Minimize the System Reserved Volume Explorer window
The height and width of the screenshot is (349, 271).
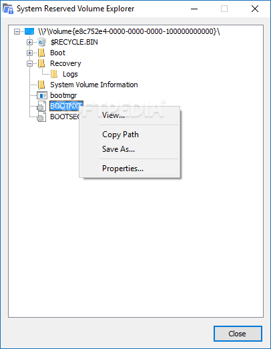pyautogui.click(x=194, y=9)
